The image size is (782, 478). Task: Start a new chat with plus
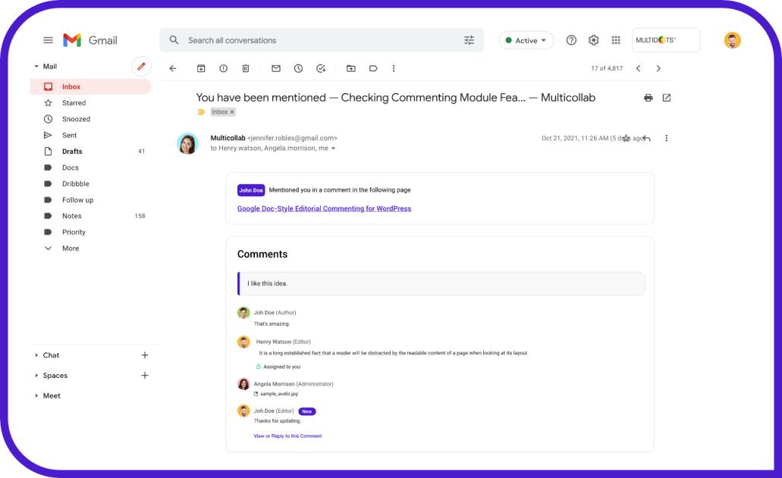(145, 355)
